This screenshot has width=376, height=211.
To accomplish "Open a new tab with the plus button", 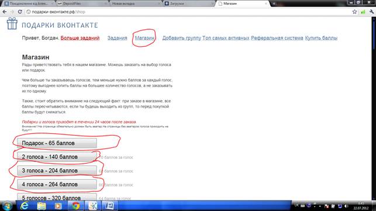I will (x=274, y=4).
